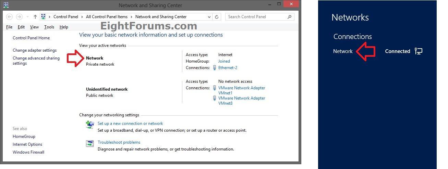
Task: Open the recent locations dropdown arrow
Action: click(27, 17)
